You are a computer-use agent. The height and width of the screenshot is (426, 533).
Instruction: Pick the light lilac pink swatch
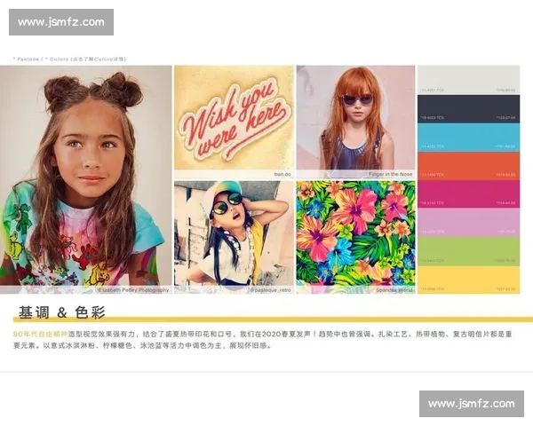pos(468,223)
